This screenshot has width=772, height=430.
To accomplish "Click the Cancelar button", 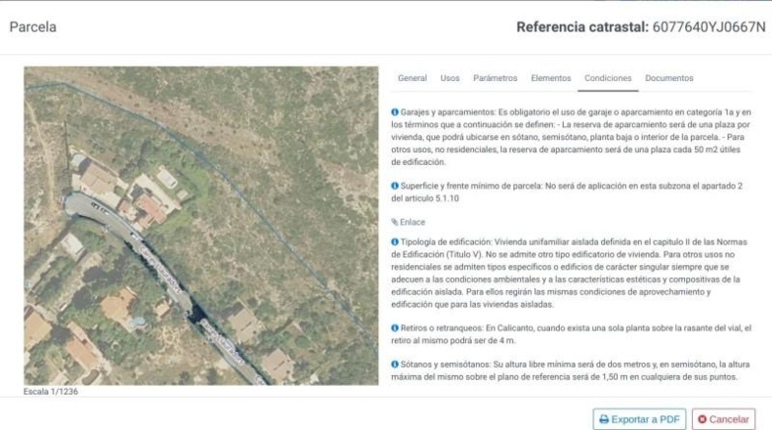I will coord(723,419).
